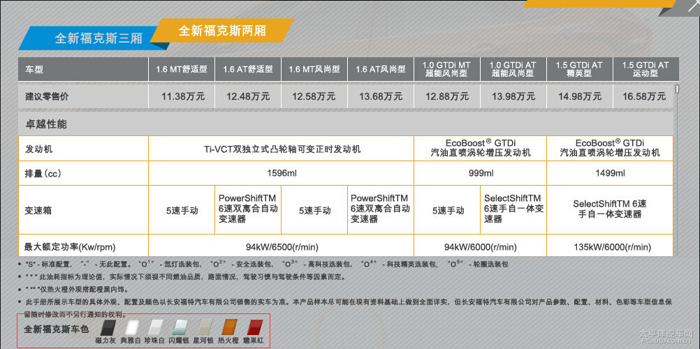Click PowerShiftTM cell under 1.6 AT风尚型
700x349 pixels.
381,210
